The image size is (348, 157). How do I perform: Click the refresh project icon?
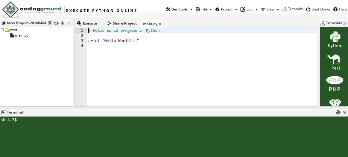tap(56, 23)
